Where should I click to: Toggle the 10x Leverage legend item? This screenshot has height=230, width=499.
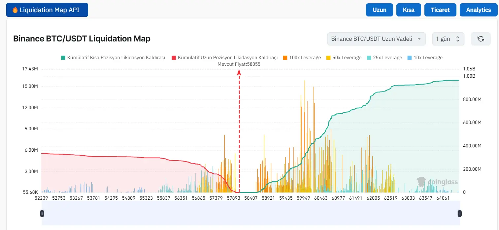tap(425, 58)
